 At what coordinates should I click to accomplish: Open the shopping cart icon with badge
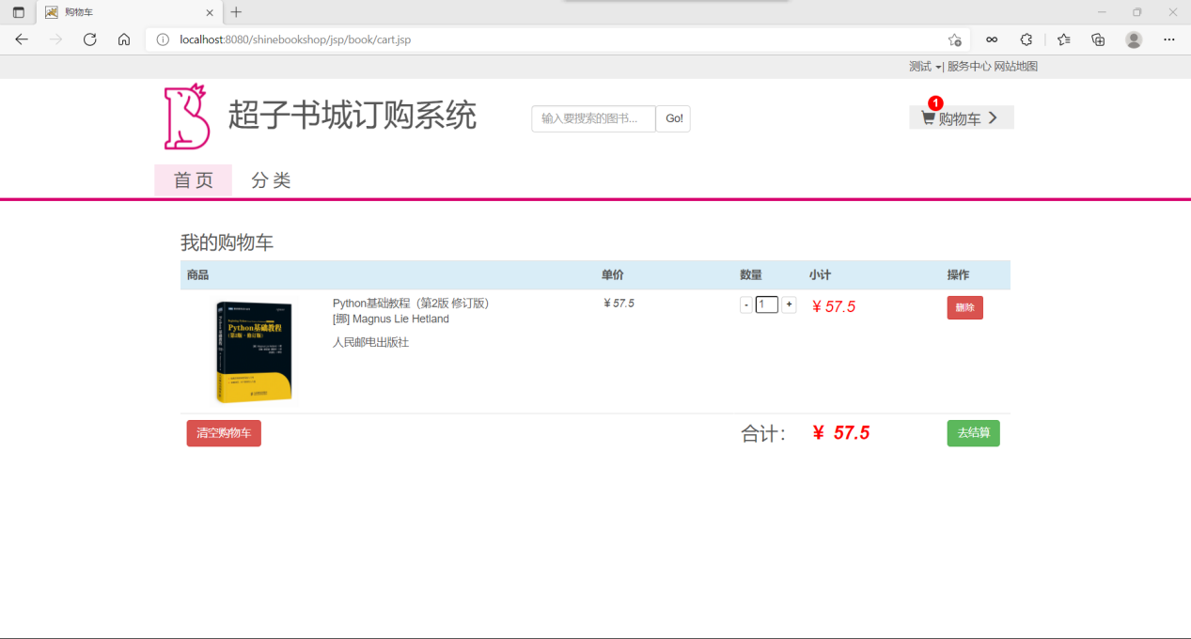tap(929, 117)
